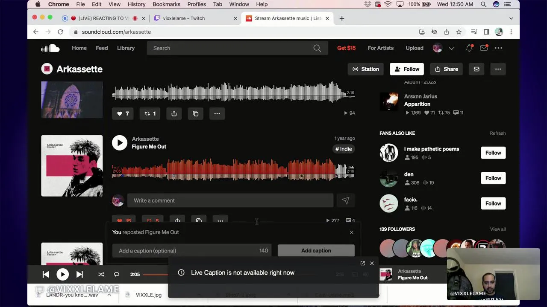The width and height of the screenshot is (547, 307).
Task: Click Get $15 link
Action: point(346,48)
